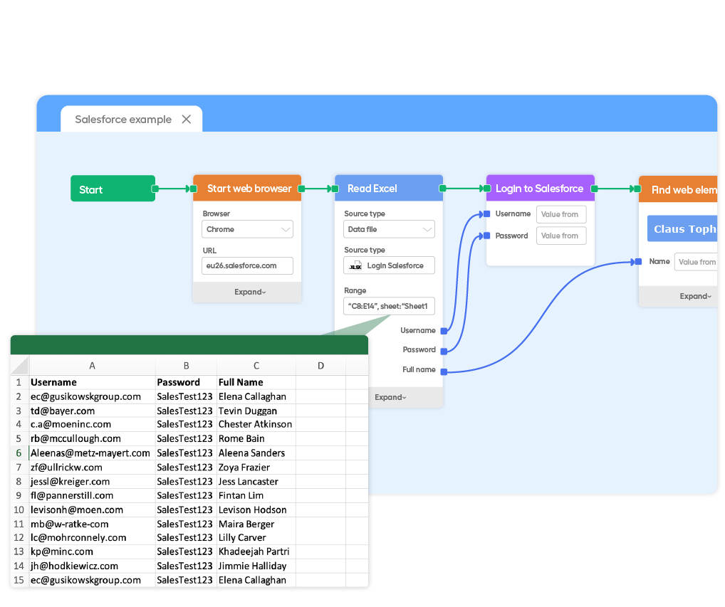The image size is (725, 607).
Task: Open the Chrome browser dropdown
Action: (247, 229)
